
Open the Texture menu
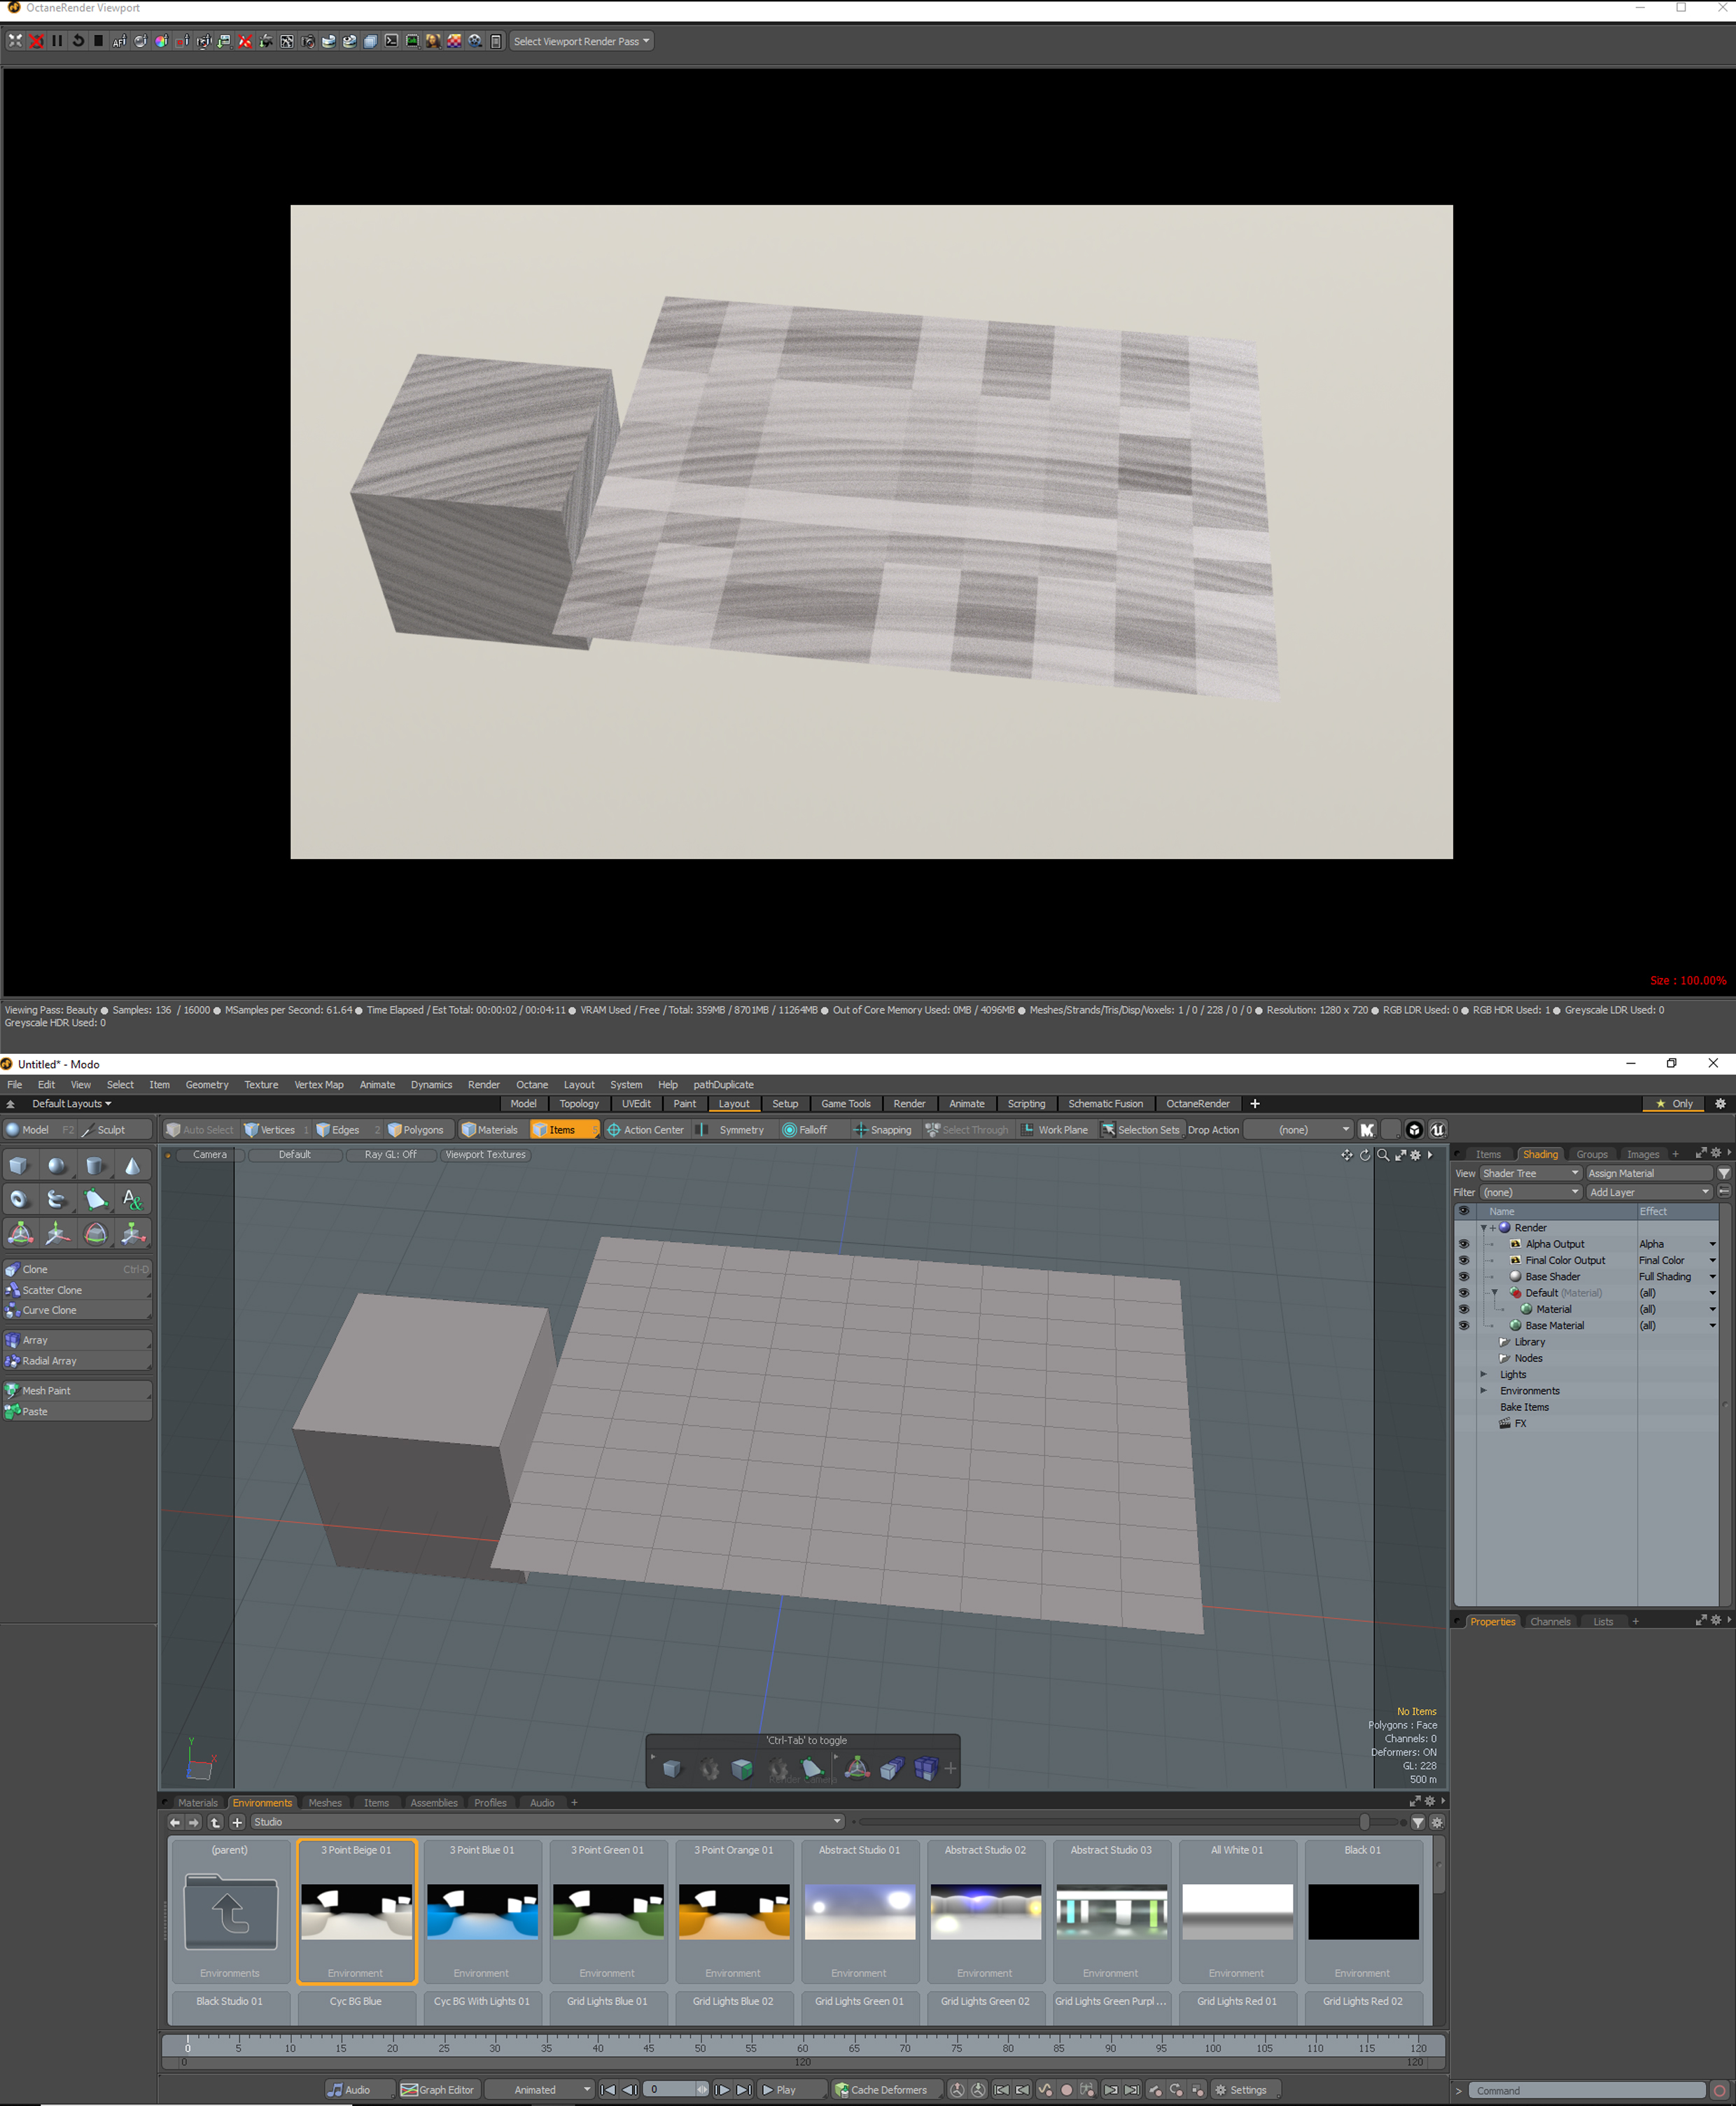click(x=261, y=1084)
